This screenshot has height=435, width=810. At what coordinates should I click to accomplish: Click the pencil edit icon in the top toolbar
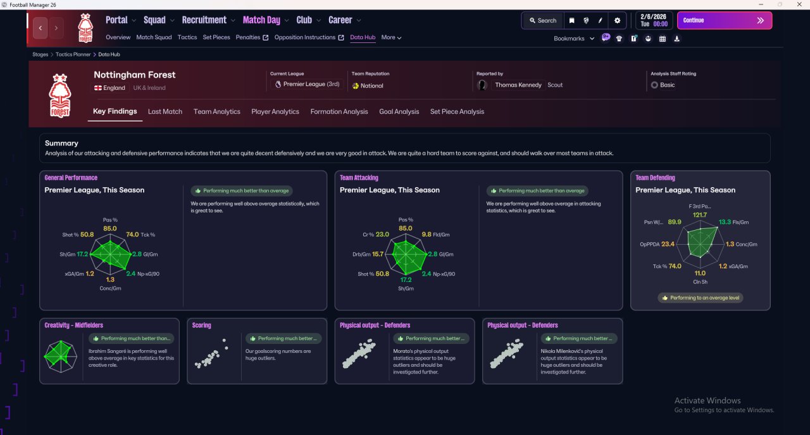601,20
